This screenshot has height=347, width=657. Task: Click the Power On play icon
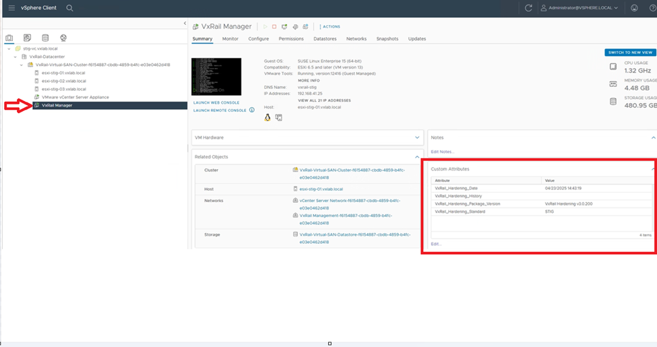coord(265,26)
